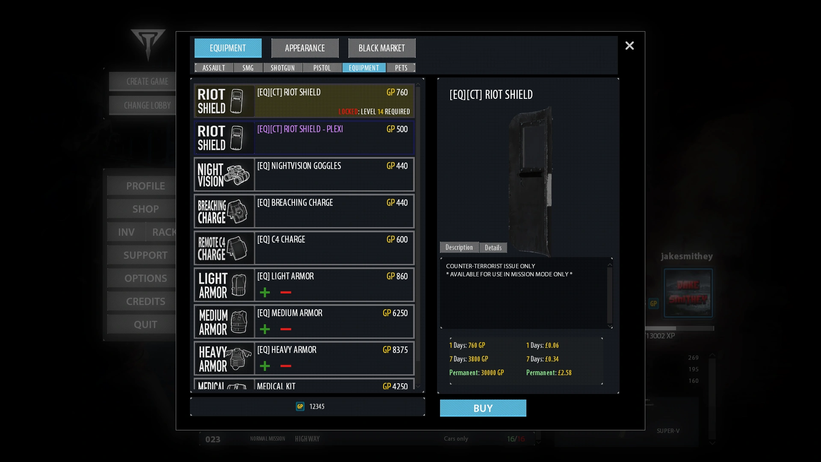The height and width of the screenshot is (462, 821).
Task: Click the GP currency icon beside 12345
Action: (300, 406)
